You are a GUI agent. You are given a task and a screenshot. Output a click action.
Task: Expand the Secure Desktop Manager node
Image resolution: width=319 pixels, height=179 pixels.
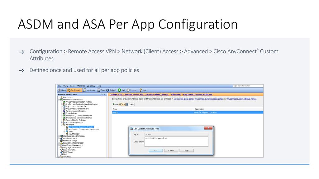[x=59, y=143]
